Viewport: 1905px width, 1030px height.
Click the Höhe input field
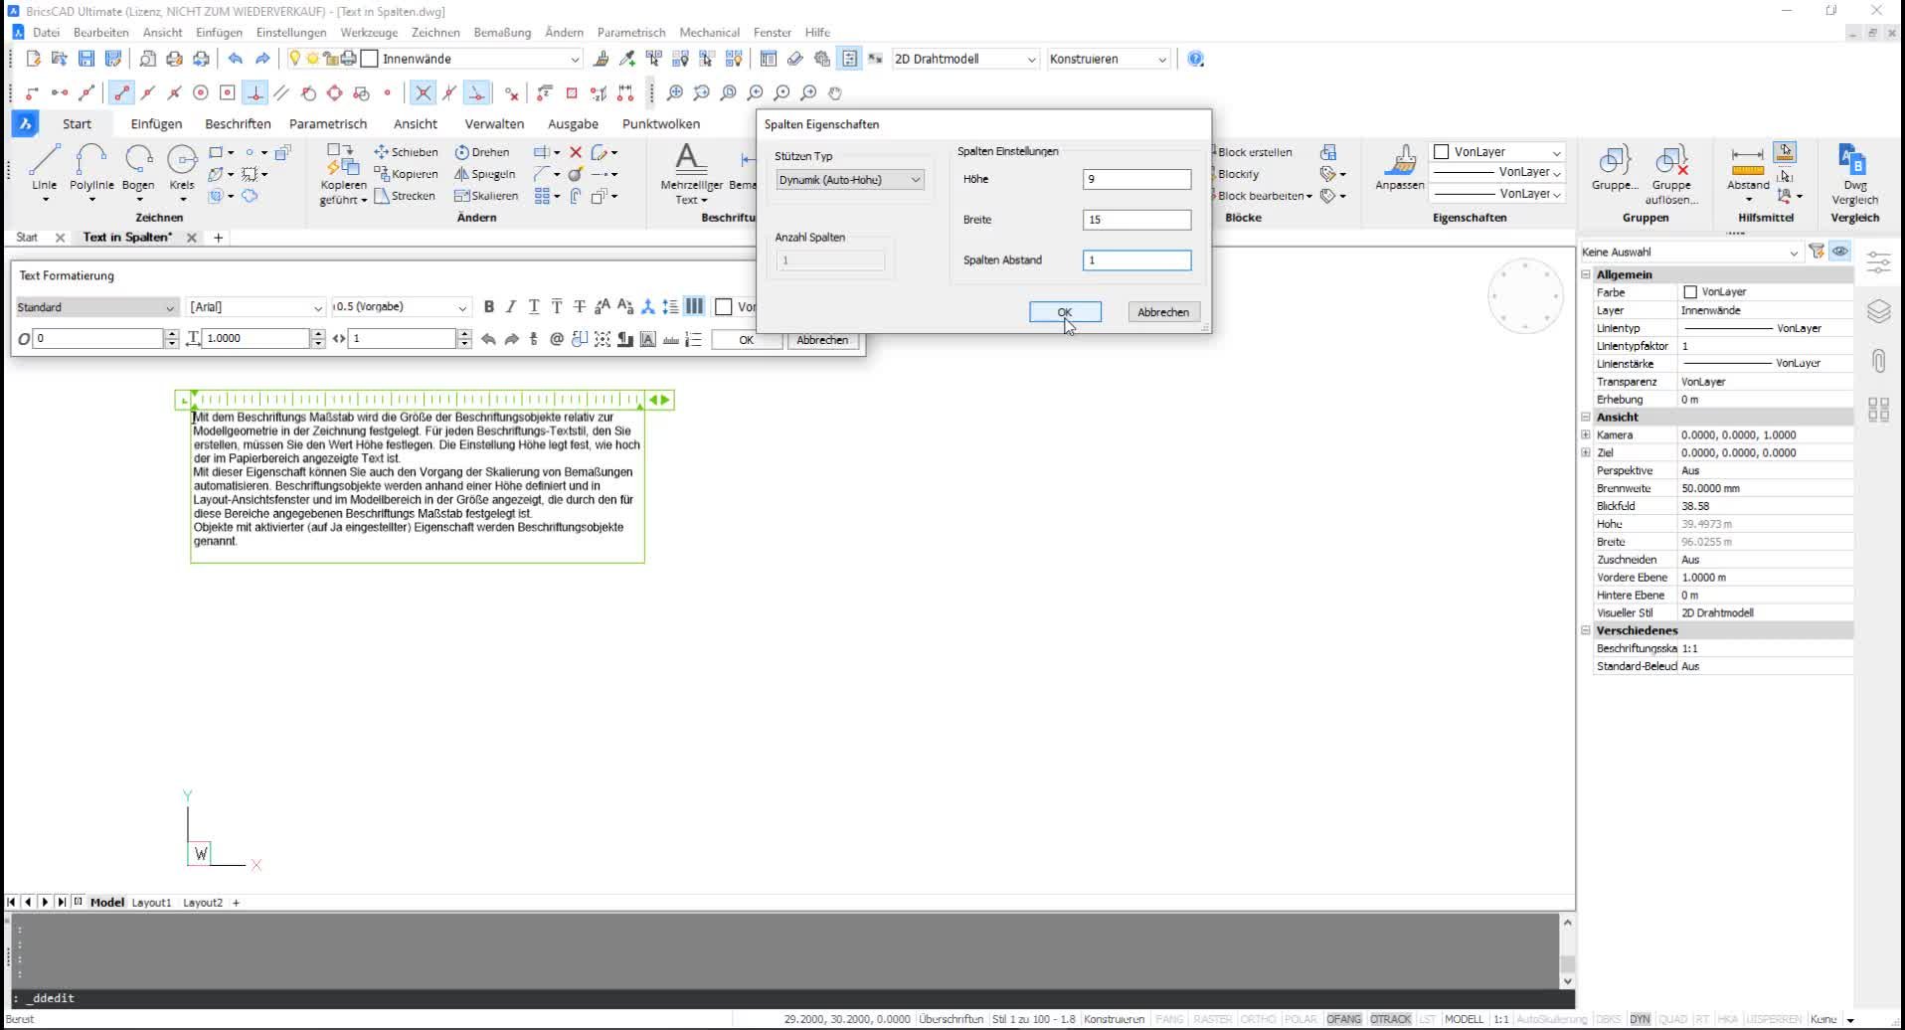(x=1136, y=180)
